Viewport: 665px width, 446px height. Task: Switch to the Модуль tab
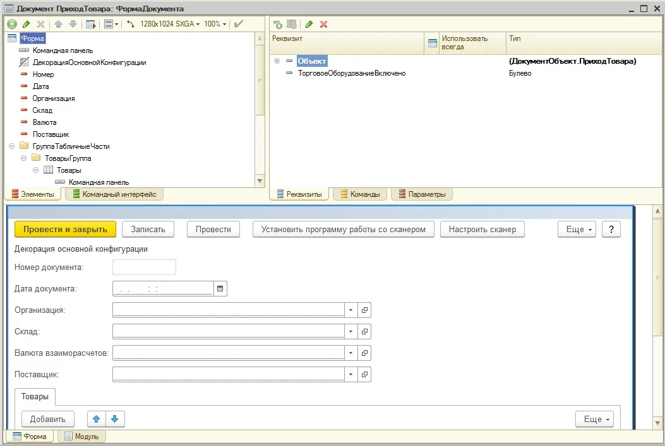click(81, 437)
